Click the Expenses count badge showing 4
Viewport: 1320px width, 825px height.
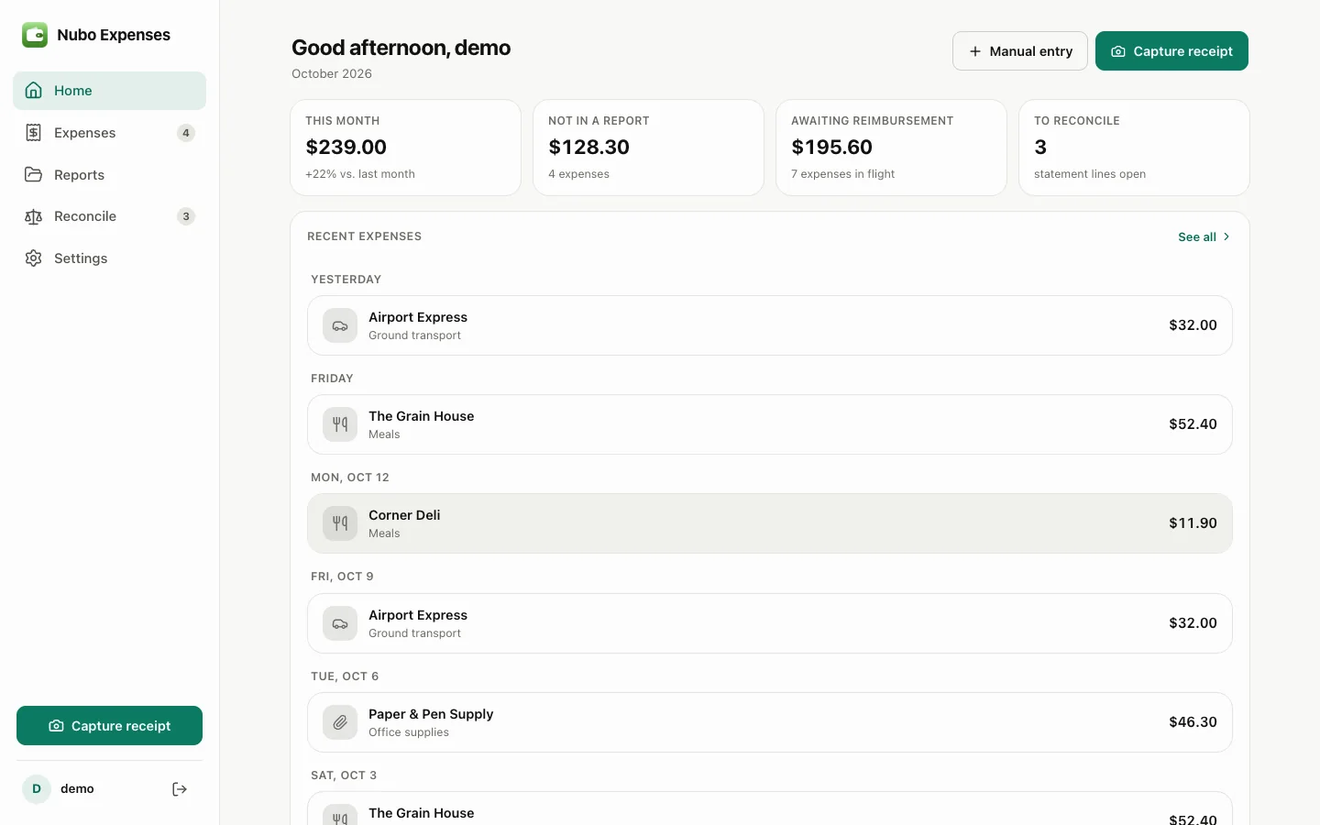[x=186, y=133]
